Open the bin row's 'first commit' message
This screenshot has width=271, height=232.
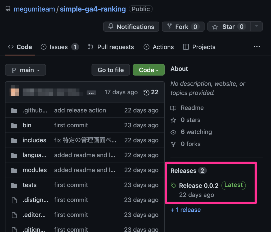71,125
